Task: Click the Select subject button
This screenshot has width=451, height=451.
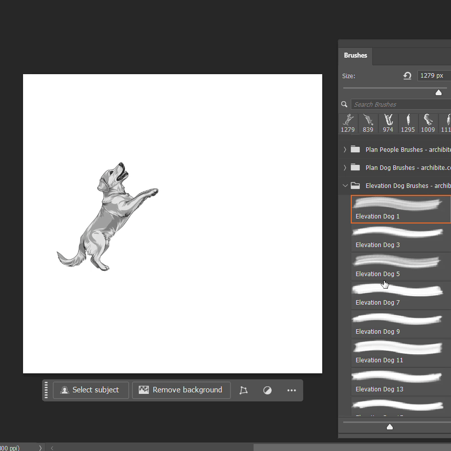Action: coord(91,390)
